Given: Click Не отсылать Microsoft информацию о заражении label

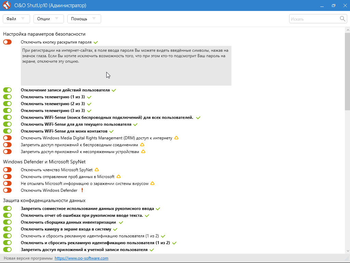Looking at the screenshot, I should [x=85, y=184].
